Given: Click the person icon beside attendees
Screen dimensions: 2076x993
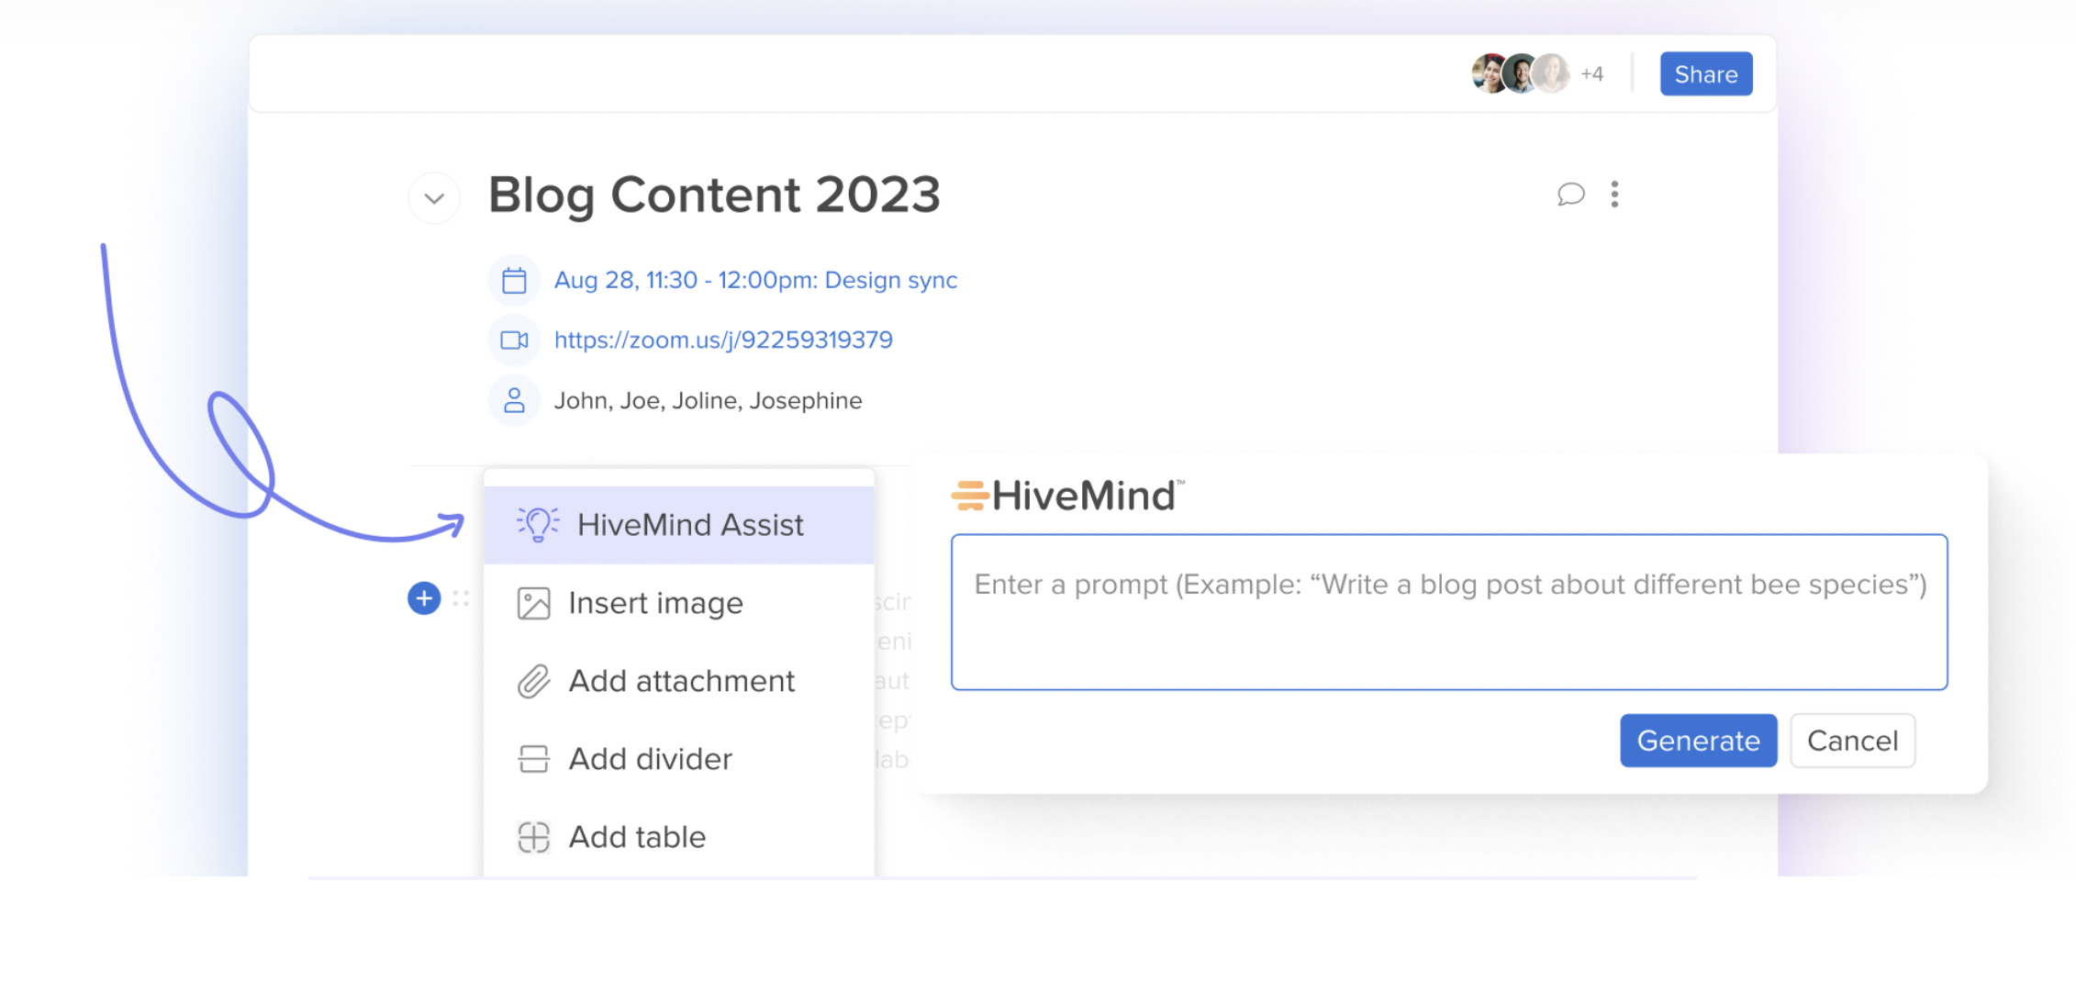Looking at the screenshot, I should (x=514, y=401).
